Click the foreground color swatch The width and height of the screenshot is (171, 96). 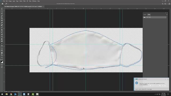(x=1, y=61)
